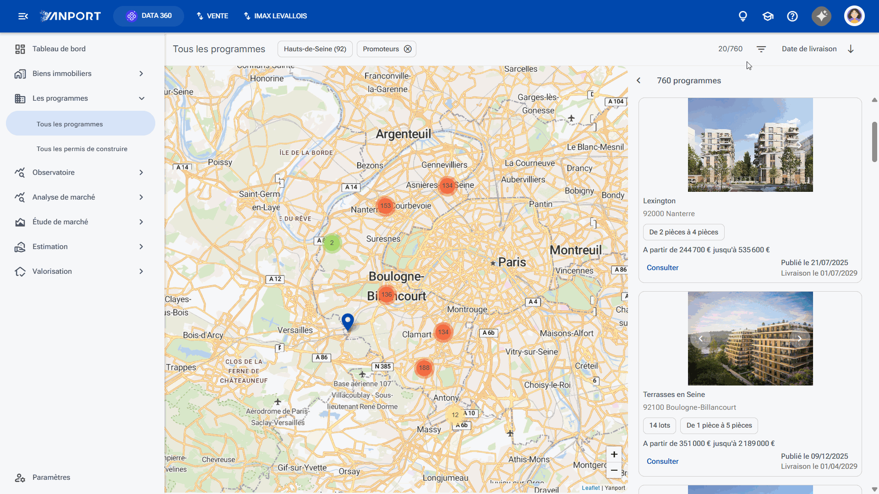This screenshot has width=879, height=494.
Task: Collapse the sidebar with hamburger icon
Action: tap(23, 16)
